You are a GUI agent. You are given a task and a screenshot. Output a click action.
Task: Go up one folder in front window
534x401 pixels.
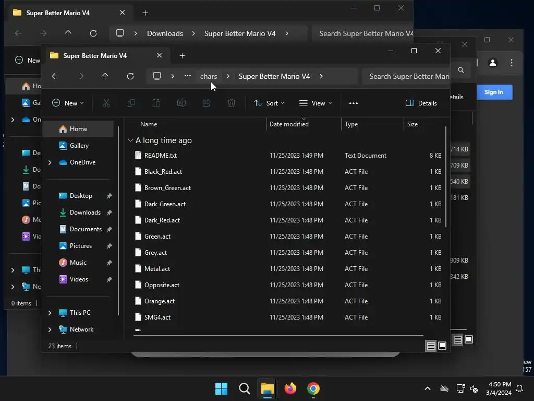[x=105, y=76]
